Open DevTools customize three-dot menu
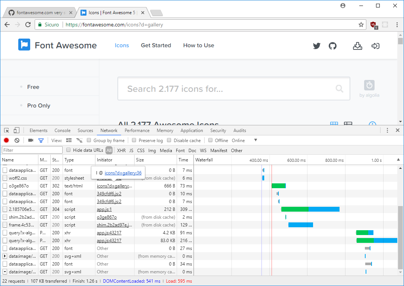The image size is (404, 286). click(x=387, y=131)
